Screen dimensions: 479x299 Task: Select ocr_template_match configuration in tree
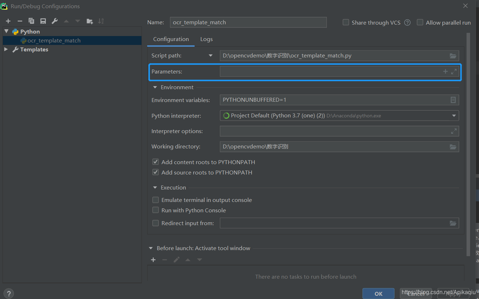(72, 41)
